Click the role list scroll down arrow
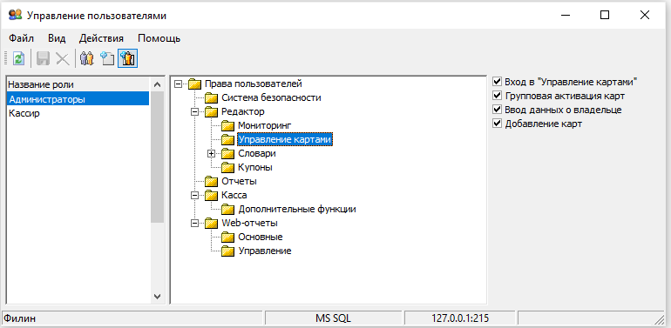 157,296
